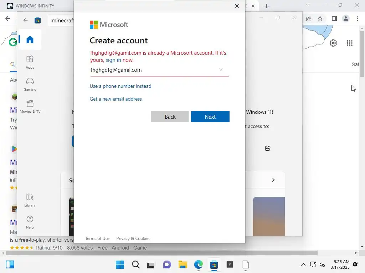This screenshot has width=365, height=273.
Task: Open Privacy & Cookies link
Action: coord(133,239)
